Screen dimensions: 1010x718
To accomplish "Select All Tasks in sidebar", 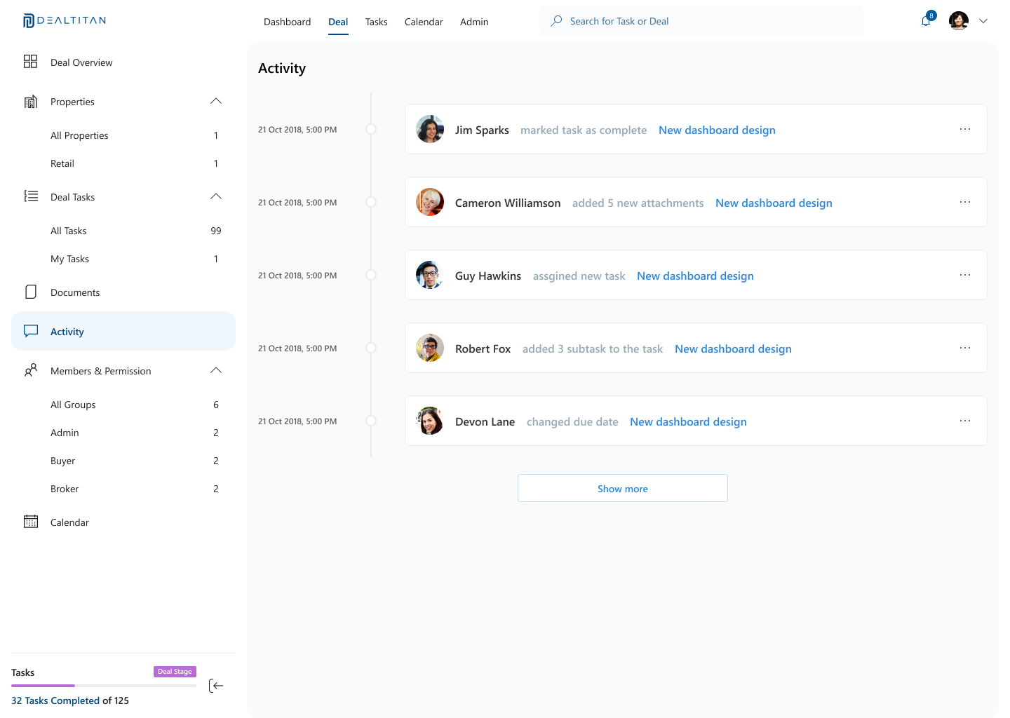I will [x=69, y=231].
